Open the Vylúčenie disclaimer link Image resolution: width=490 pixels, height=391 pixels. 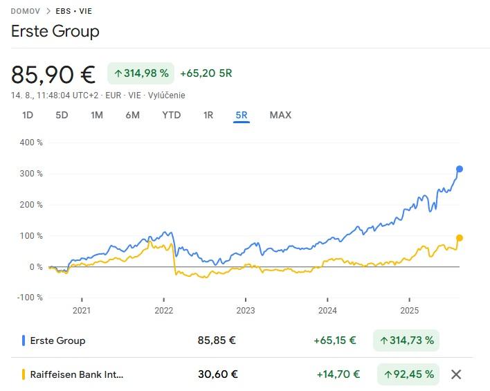coord(167,96)
